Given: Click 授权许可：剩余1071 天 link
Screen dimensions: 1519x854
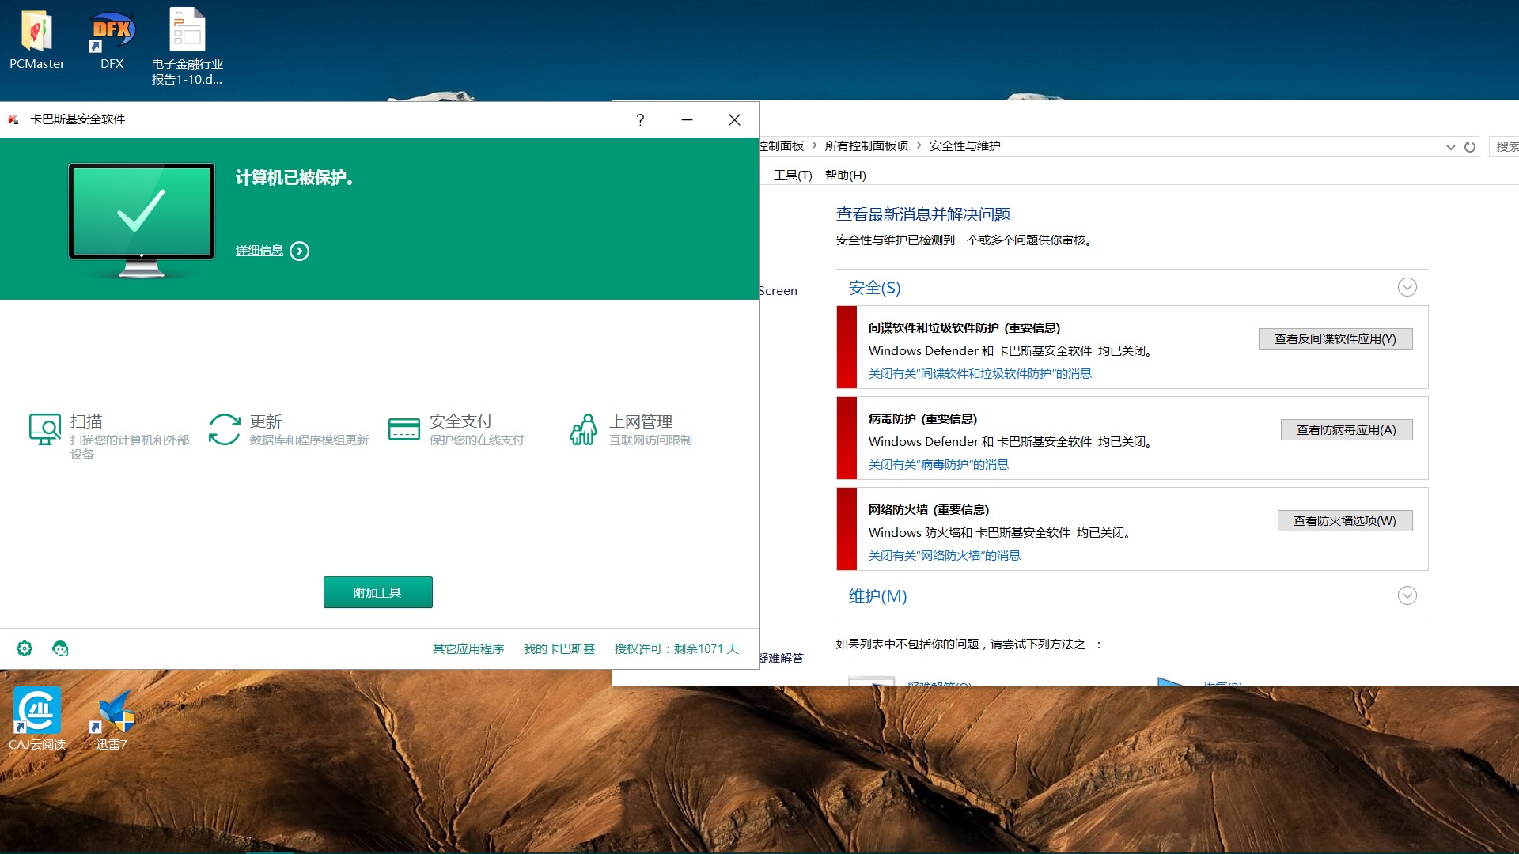Looking at the screenshot, I should pyautogui.click(x=676, y=648).
